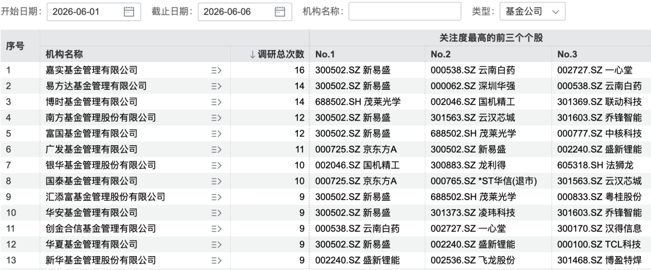
Task: Open detail list icon for 汇添富基金管理股份有限公司
Action: coord(216,197)
